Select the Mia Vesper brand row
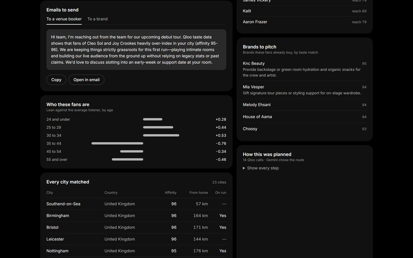This screenshot has height=258, width=413. pyautogui.click(x=304, y=90)
